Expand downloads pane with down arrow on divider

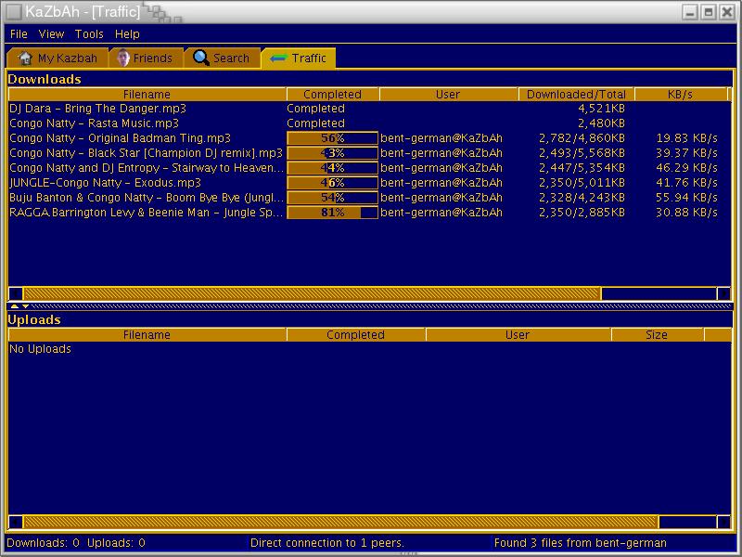pos(26,306)
